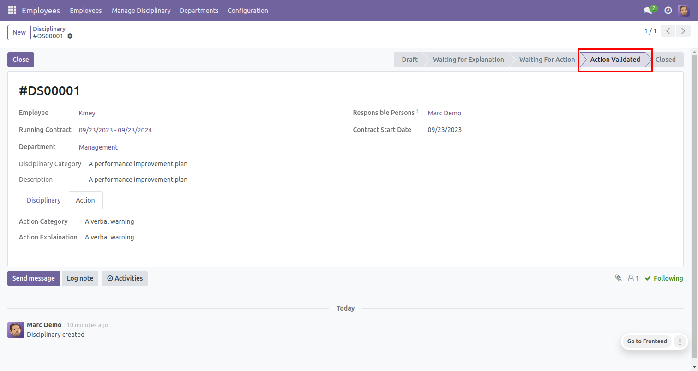The image size is (698, 371).
Task: Open the Departments menu
Action: pos(199,10)
